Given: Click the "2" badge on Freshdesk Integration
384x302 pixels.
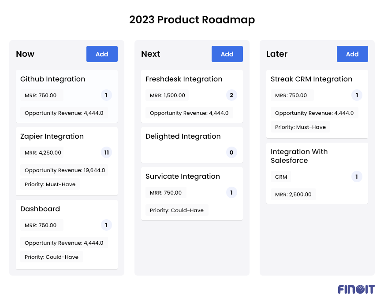Looking at the screenshot, I should pyautogui.click(x=231, y=95).
